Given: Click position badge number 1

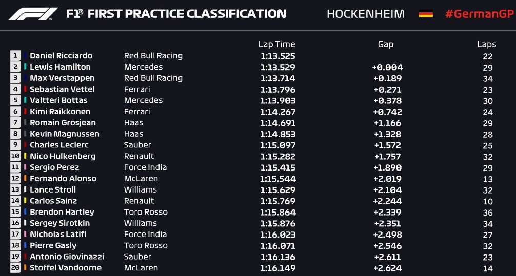Looking at the screenshot, I should pos(15,55).
